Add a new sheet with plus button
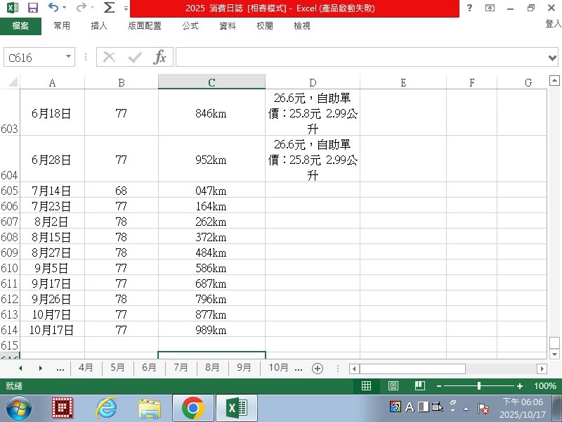 (318, 368)
